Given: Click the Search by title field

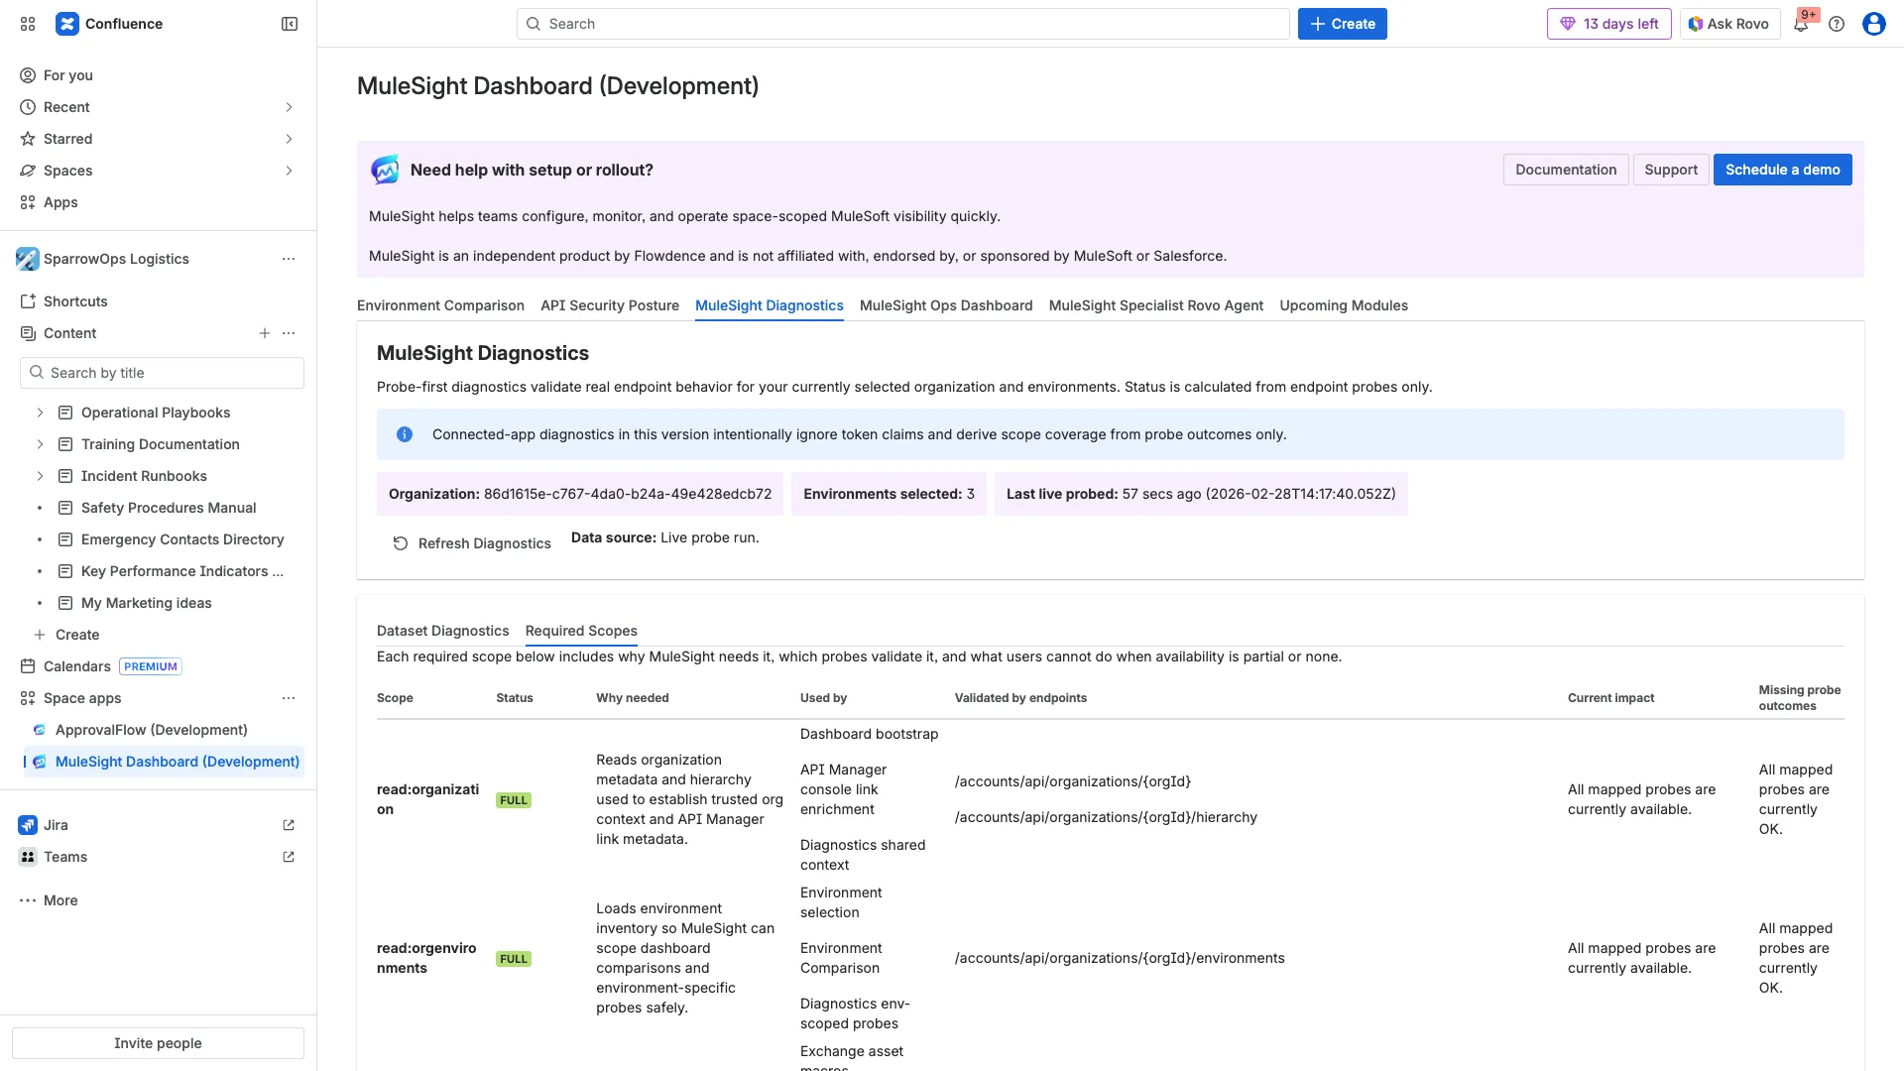Looking at the screenshot, I should pyautogui.click(x=163, y=373).
